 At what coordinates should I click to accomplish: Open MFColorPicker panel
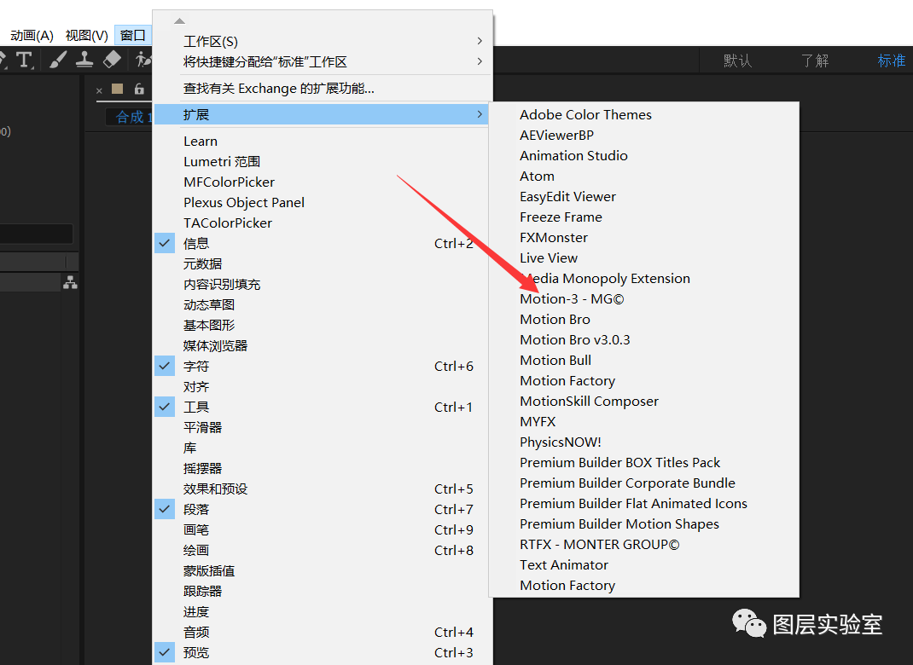tap(321, 182)
